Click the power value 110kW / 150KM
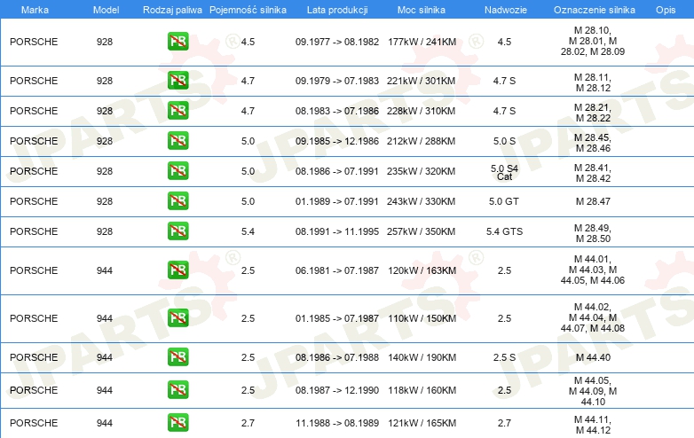The image size is (694, 438). pos(422,318)
